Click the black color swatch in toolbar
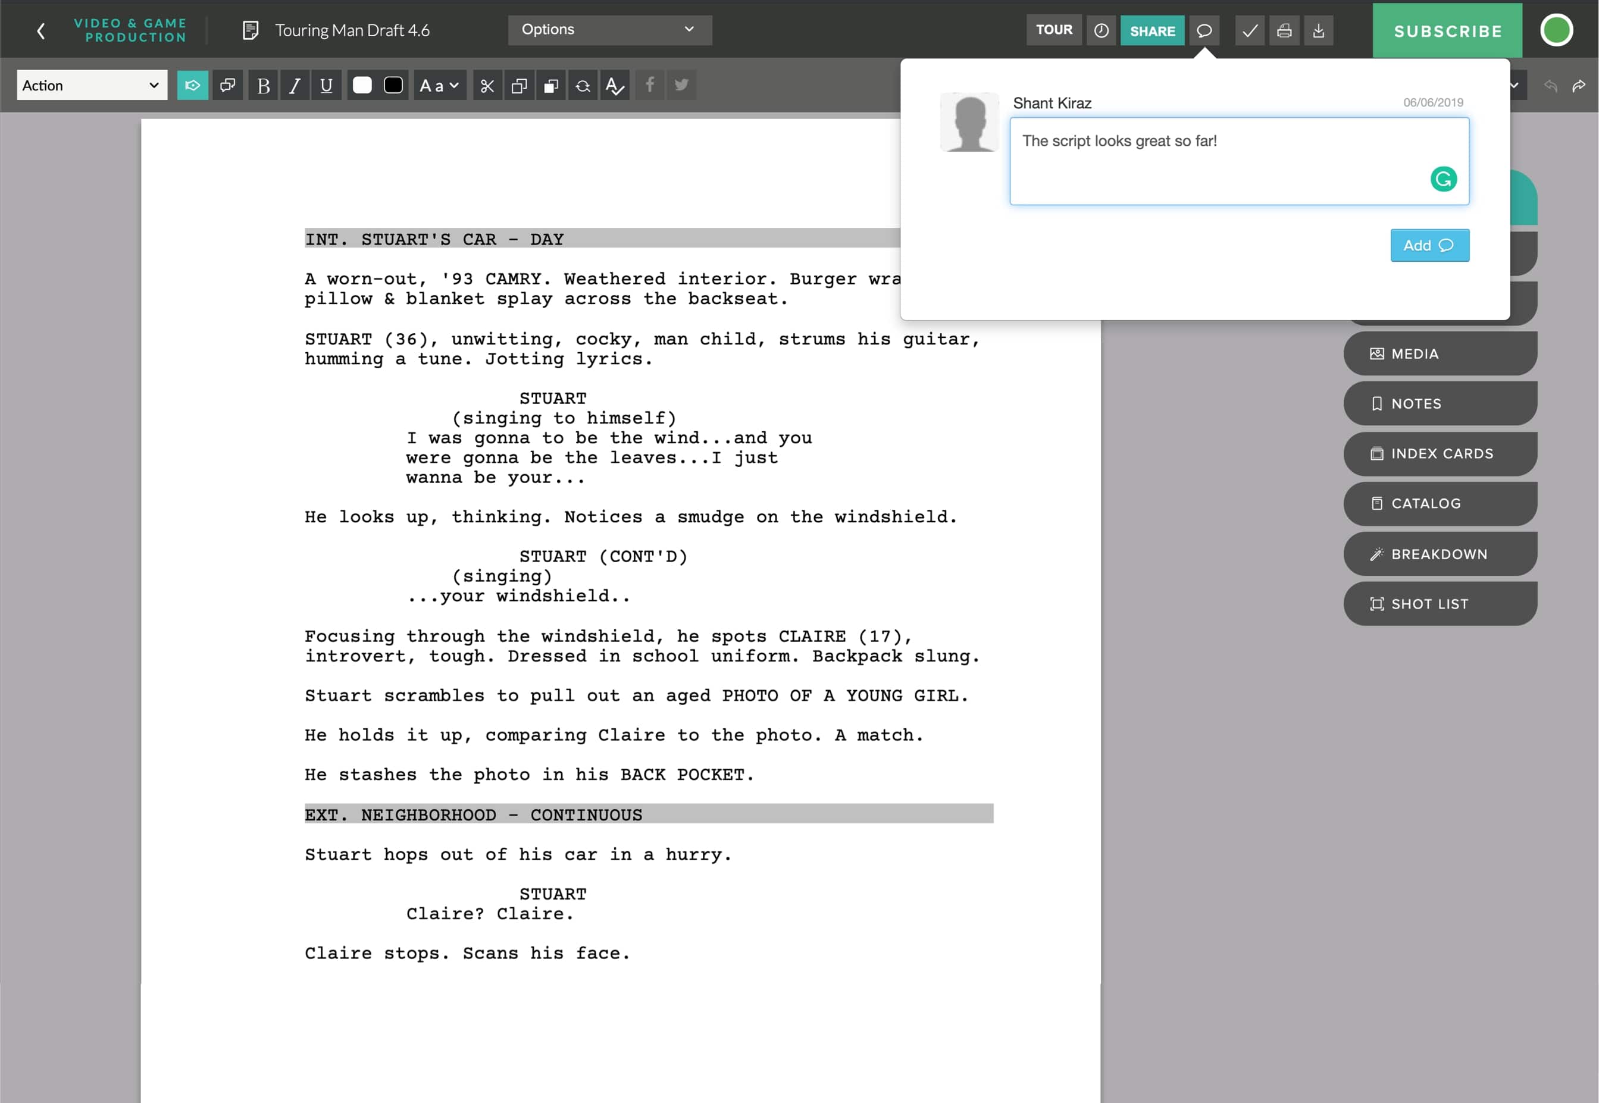The image size is (1599, 1103). pyautogui.click(x=392, y=86)
